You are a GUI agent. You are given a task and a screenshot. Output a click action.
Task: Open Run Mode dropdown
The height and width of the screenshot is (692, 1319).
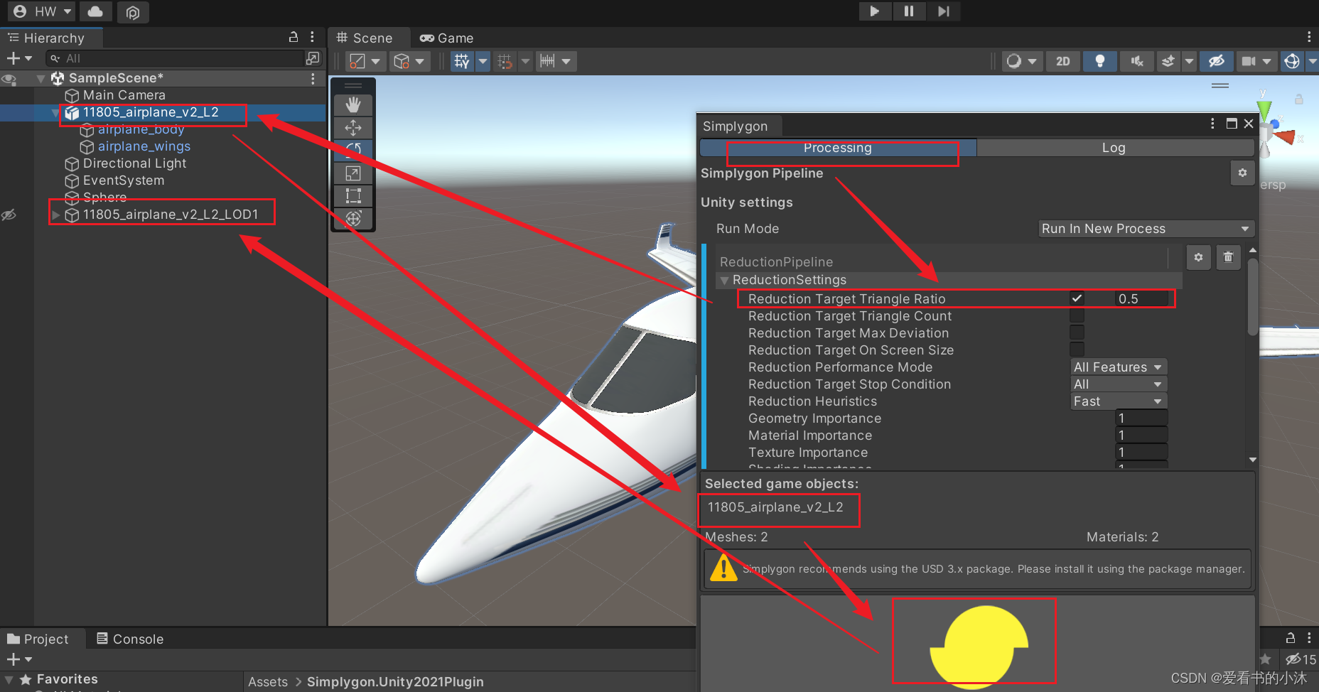[x=1146, y=229]
